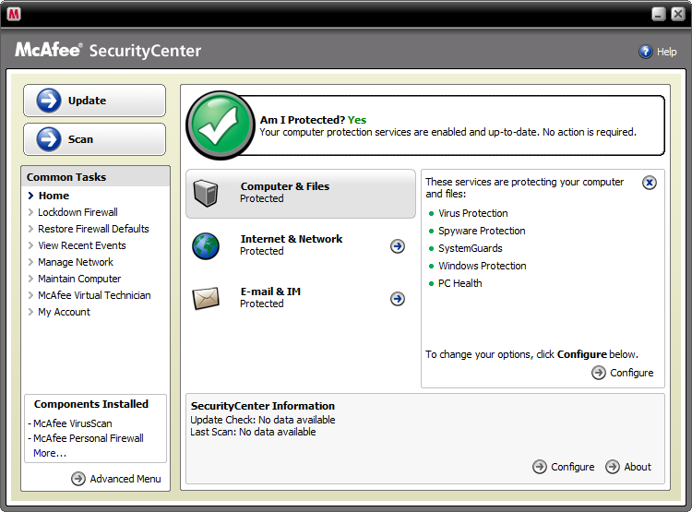Select Lockdown Firewall from Common Tasks

78,212
